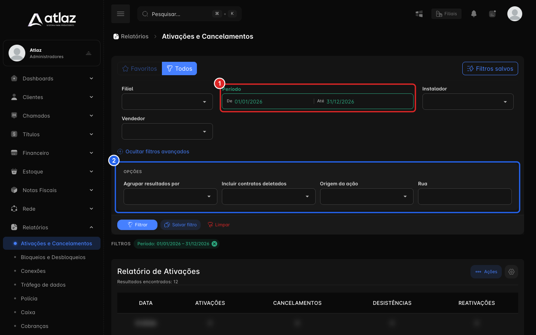
Task: Click the Pesquisar search field
Action: [189, 14]
